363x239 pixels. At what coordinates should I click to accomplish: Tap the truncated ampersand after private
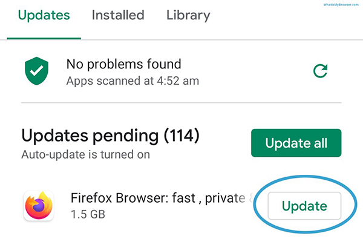coord(251,198)
